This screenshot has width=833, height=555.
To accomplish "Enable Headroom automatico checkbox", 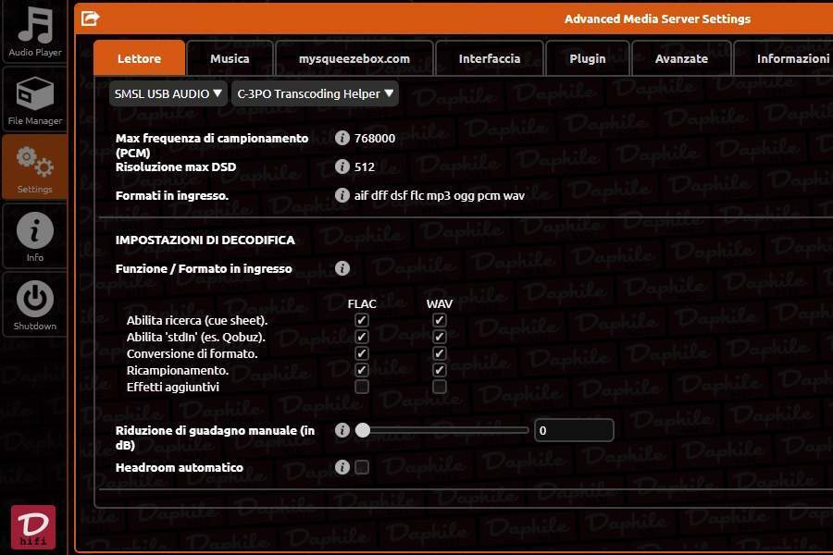I will click(x=362, y=467).
